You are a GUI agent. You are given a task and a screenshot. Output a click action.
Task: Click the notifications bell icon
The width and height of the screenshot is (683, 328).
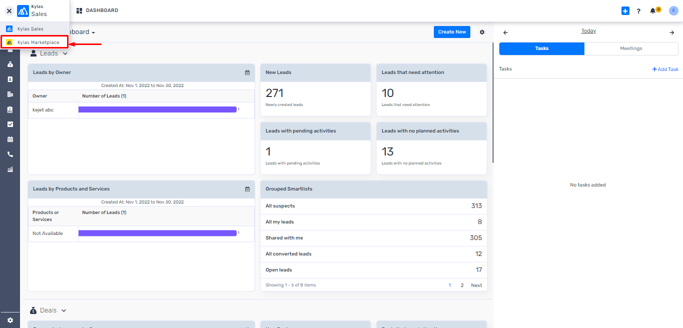pyautogui.click(x=653, y=11)
